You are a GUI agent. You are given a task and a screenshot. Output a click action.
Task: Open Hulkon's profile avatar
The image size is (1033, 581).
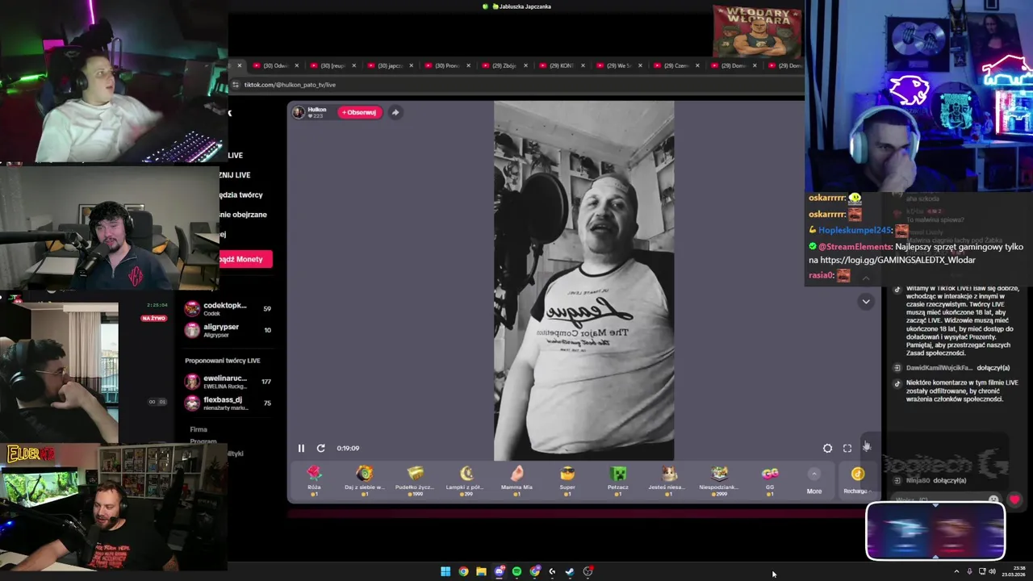click(299, 112)
